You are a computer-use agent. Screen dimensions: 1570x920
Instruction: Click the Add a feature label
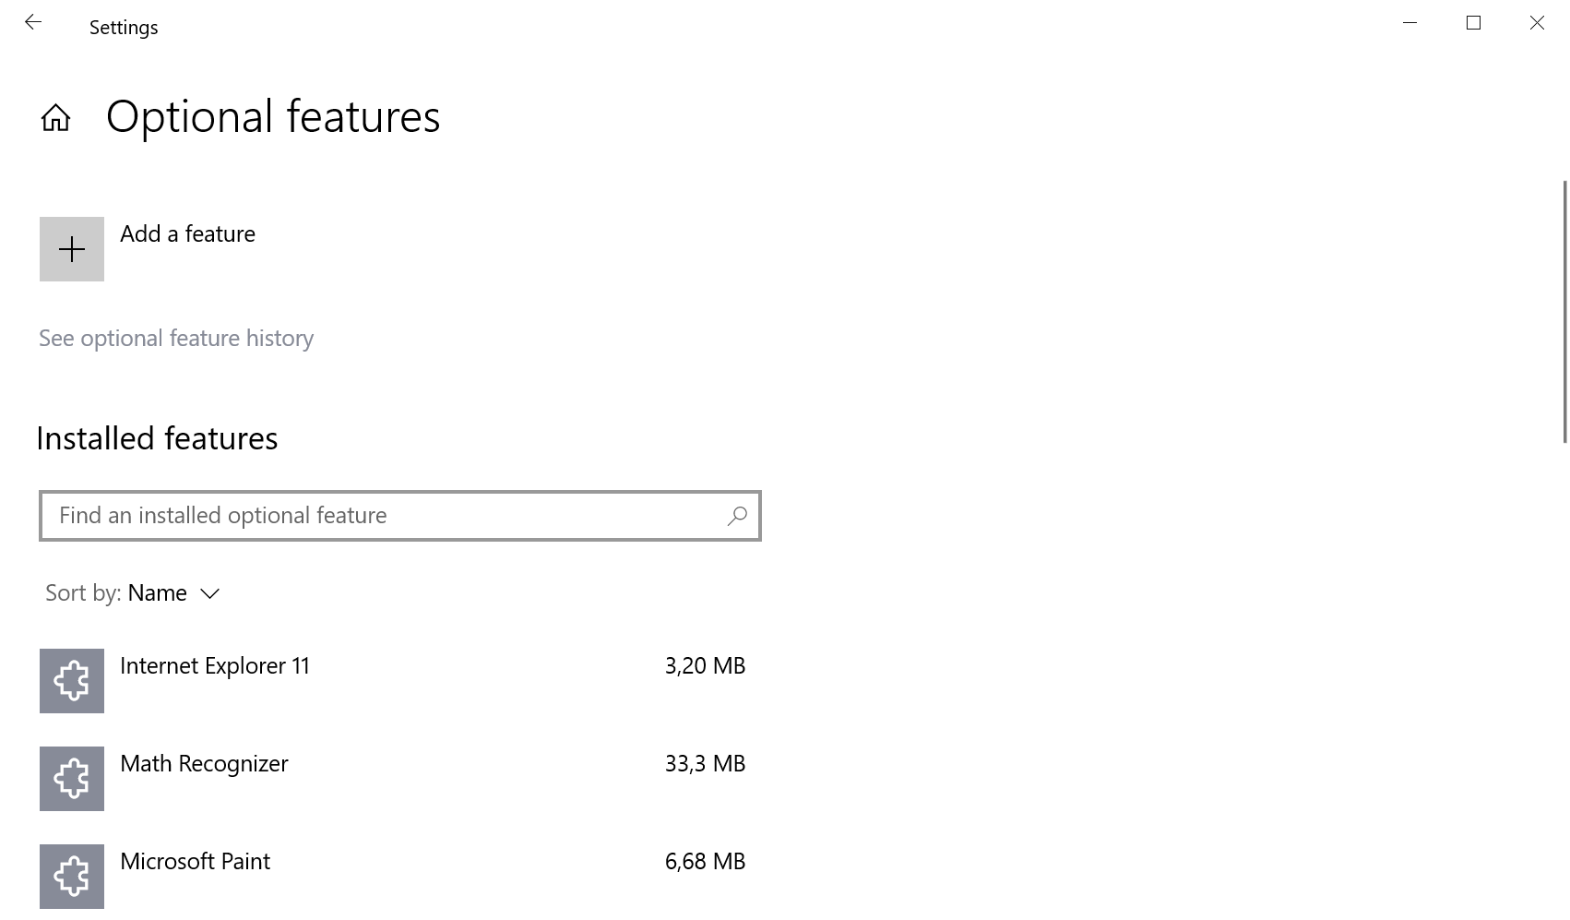[187, 234]
